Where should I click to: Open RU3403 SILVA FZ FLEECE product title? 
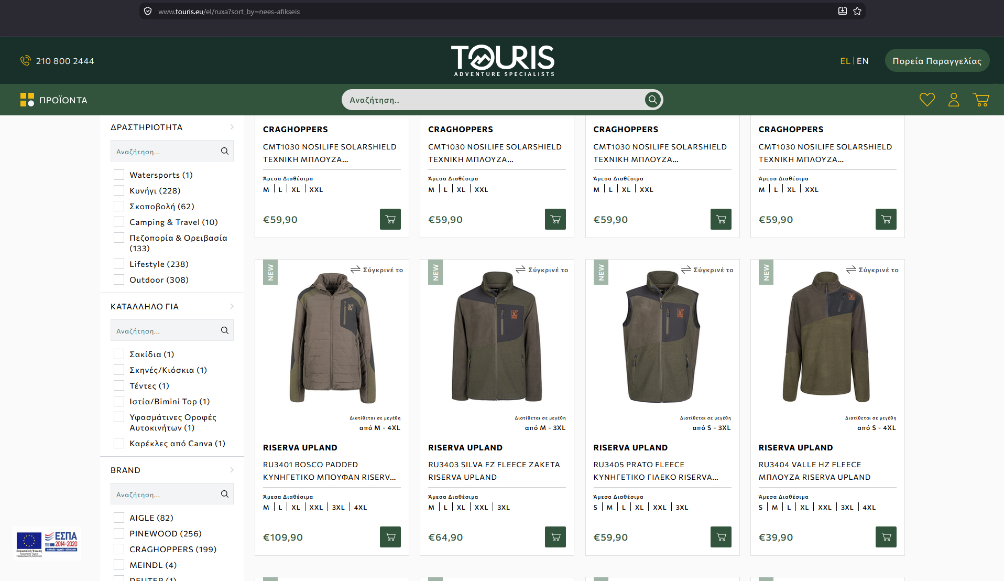[x=494, y=471]
